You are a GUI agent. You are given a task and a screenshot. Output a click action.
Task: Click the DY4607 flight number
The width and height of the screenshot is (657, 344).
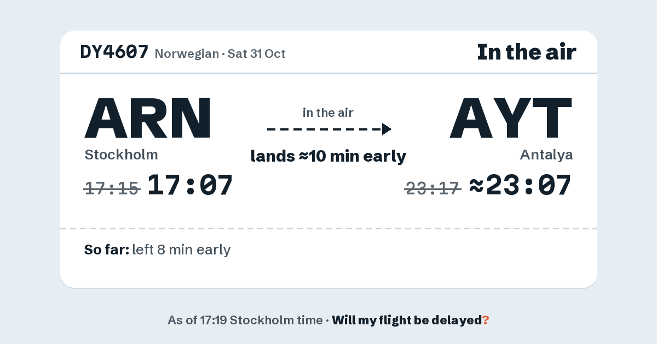pos(114,52)
